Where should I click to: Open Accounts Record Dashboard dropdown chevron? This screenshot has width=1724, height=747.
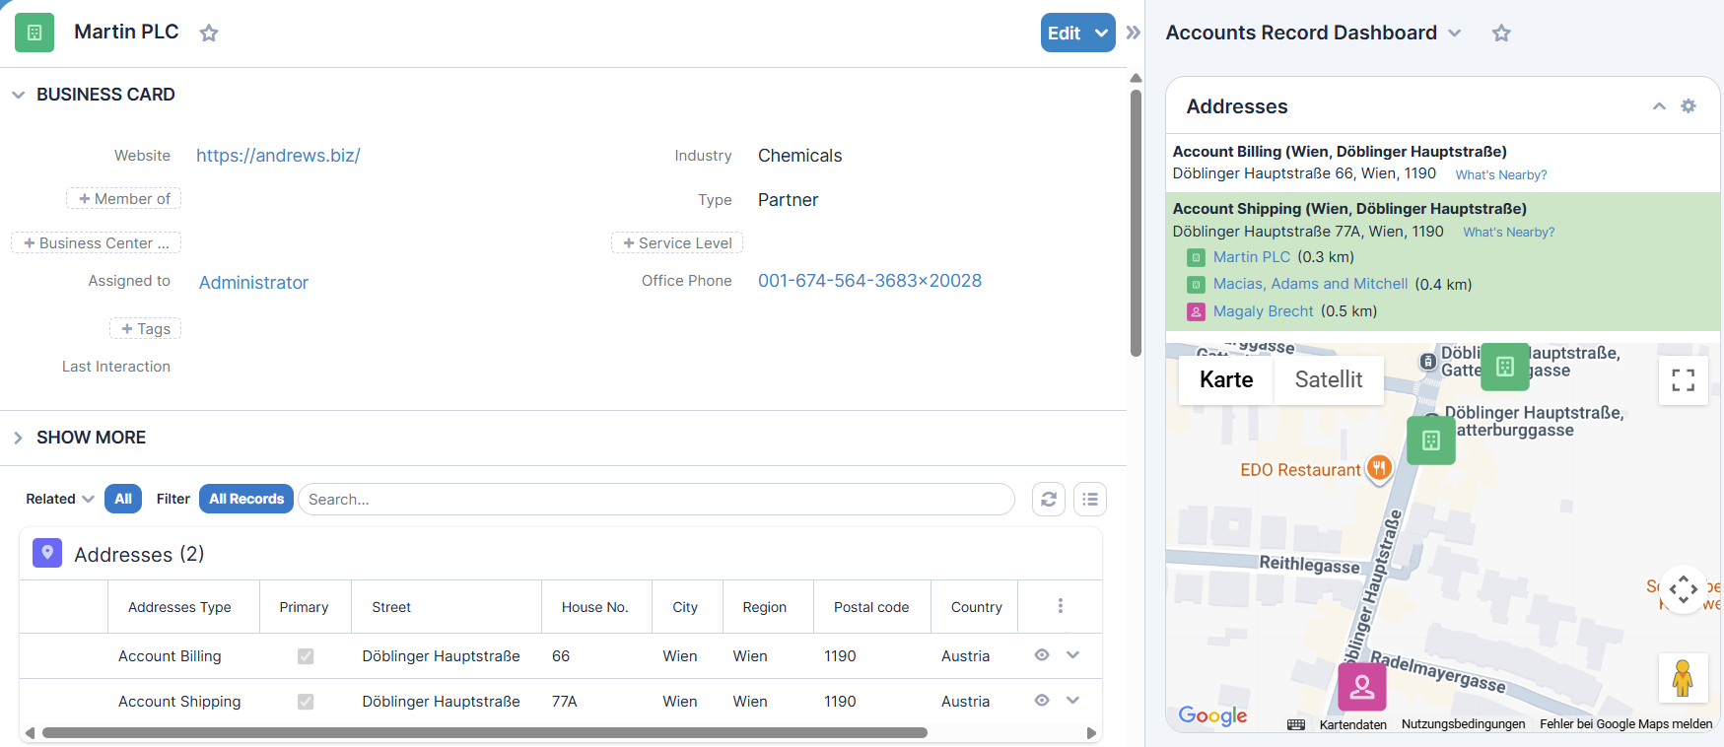[x=1455, y=34]
